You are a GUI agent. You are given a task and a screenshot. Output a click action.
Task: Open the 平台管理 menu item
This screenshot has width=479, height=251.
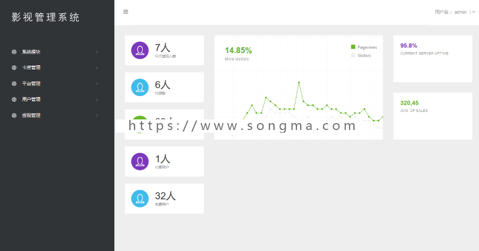click(x=31, y=84)
